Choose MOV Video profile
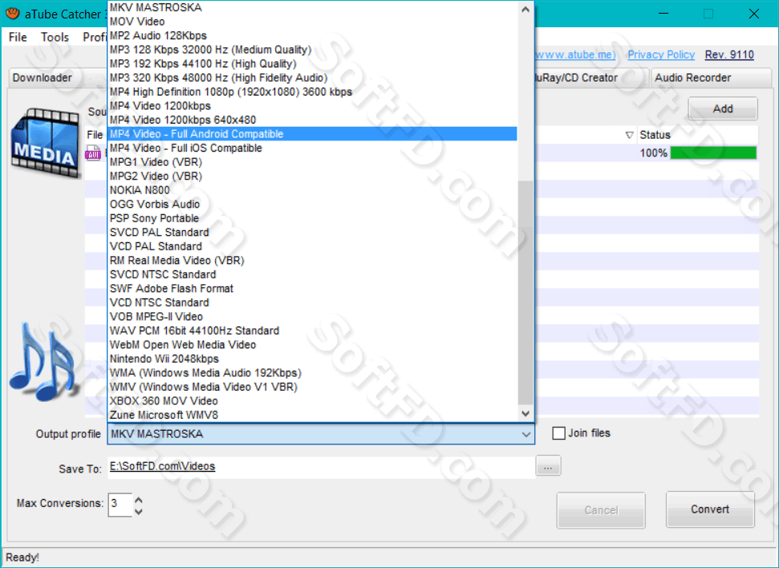 coord(313,22)
